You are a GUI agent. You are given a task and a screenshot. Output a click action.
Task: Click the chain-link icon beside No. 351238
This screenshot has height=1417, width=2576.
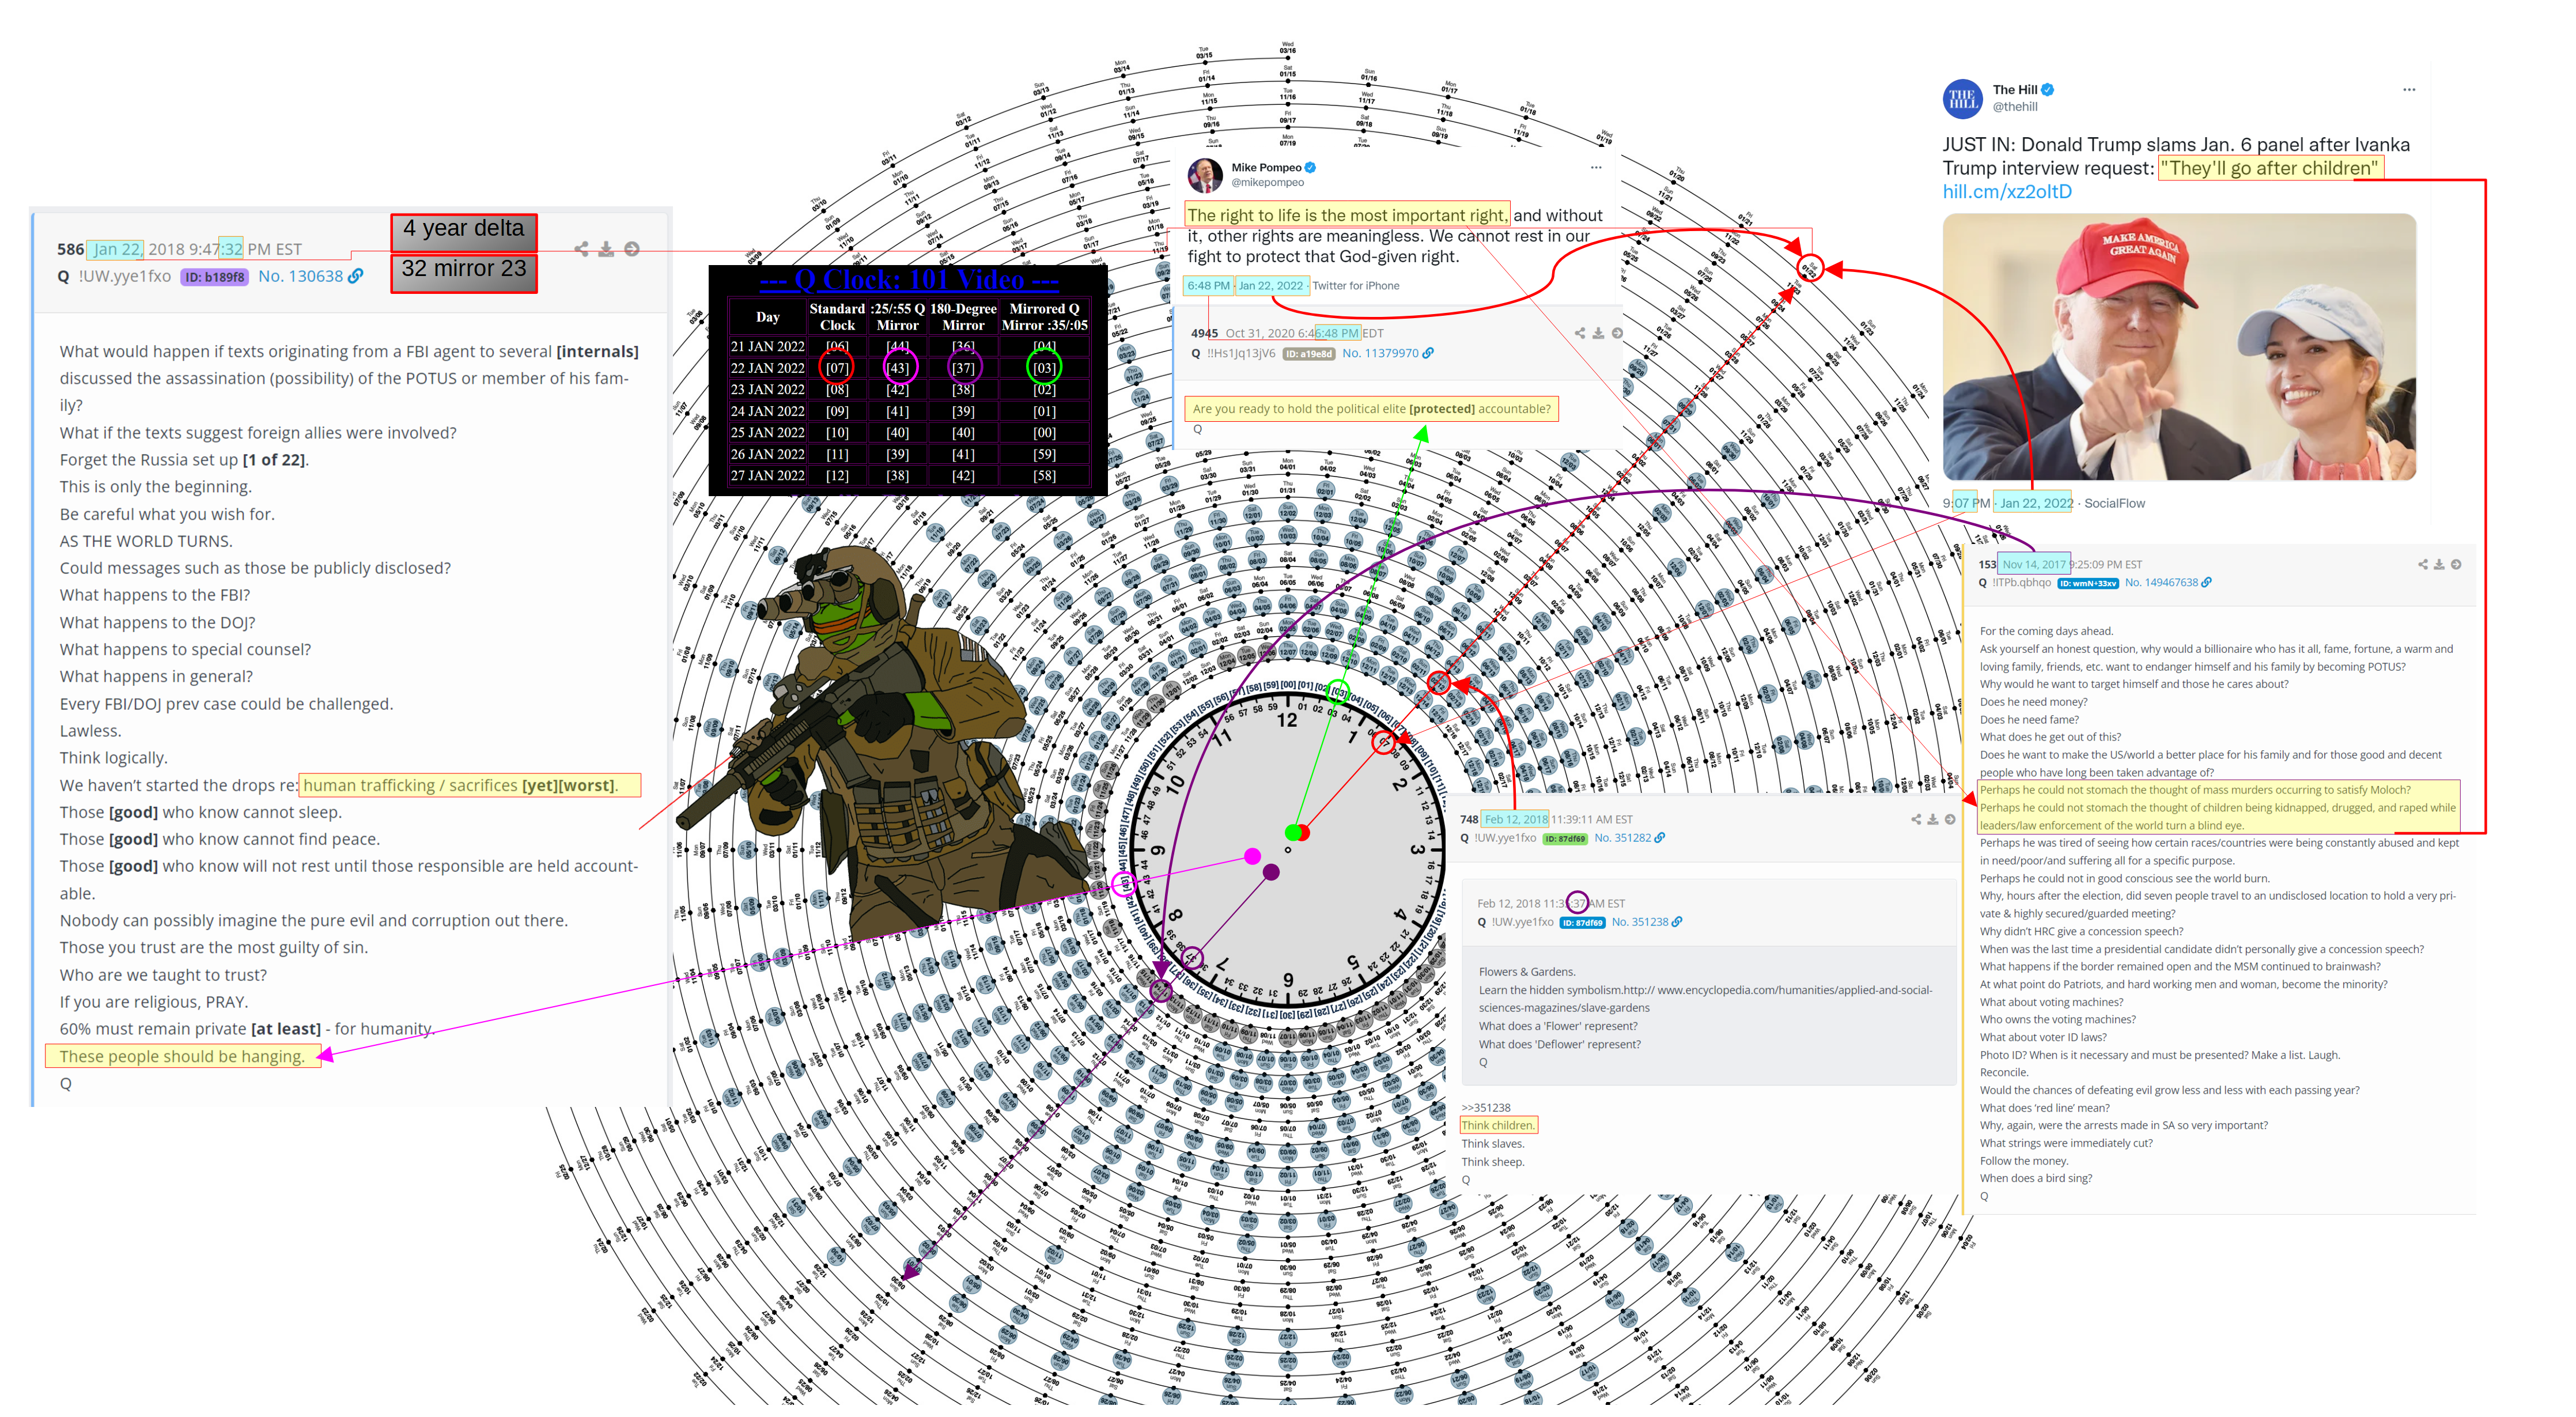coord(1677,922)
